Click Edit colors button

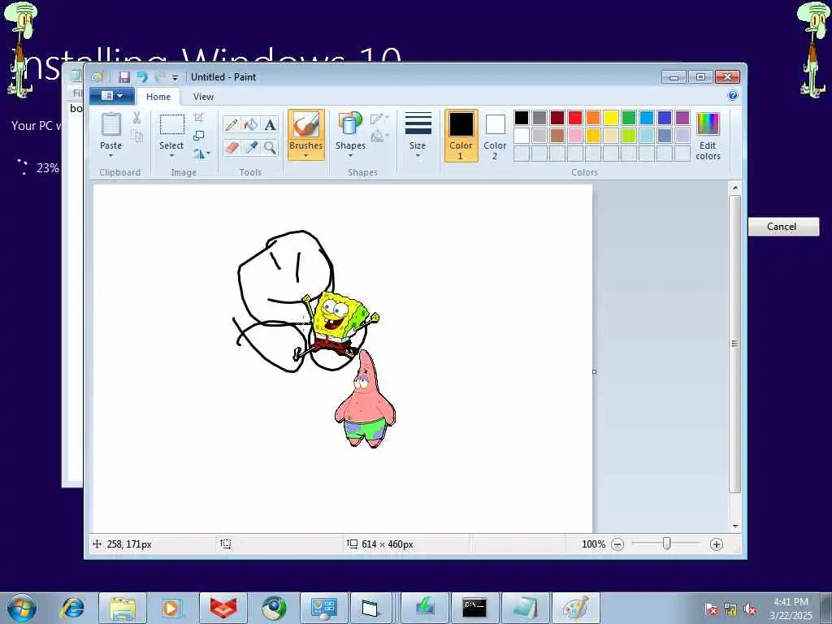coord(708,136)
